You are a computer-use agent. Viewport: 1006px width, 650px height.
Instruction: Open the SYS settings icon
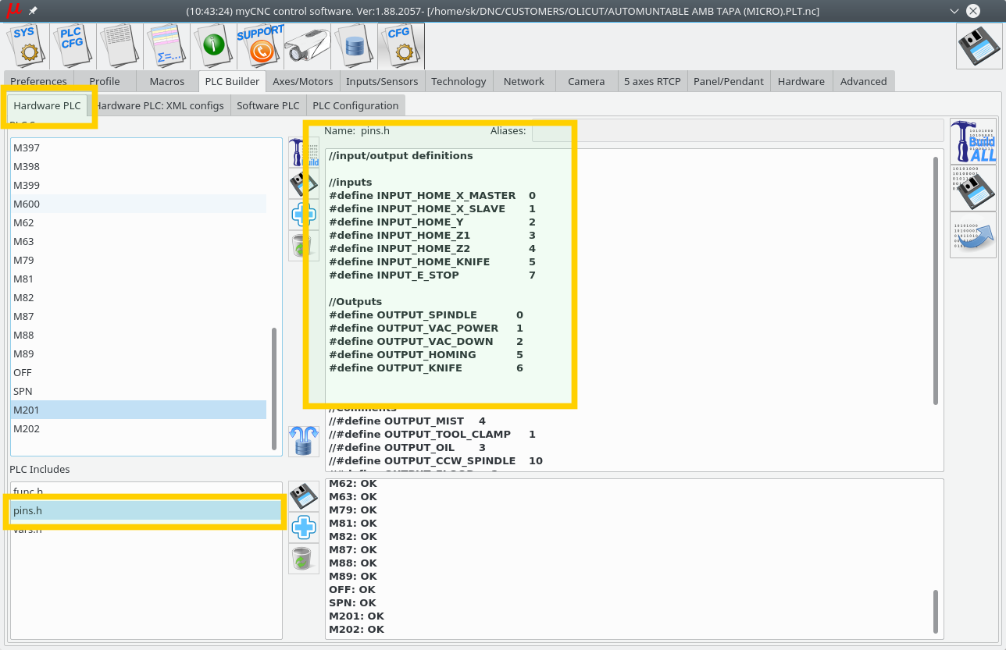(27, 46)
